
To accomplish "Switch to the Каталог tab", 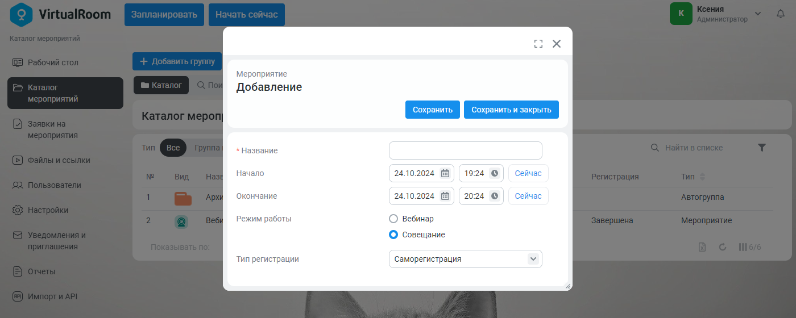I will click(x=161, y=85).
